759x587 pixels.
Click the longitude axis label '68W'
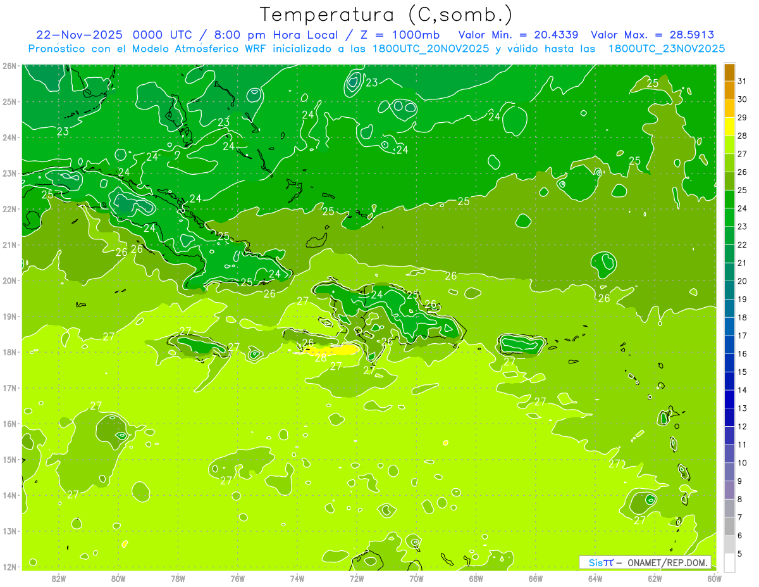tap(476, 578)
